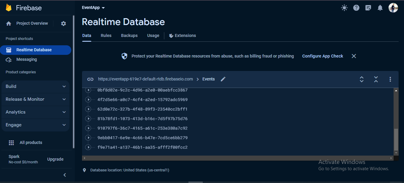
Task: Switch to the Data tab
Action: click(x=87, y=35)
